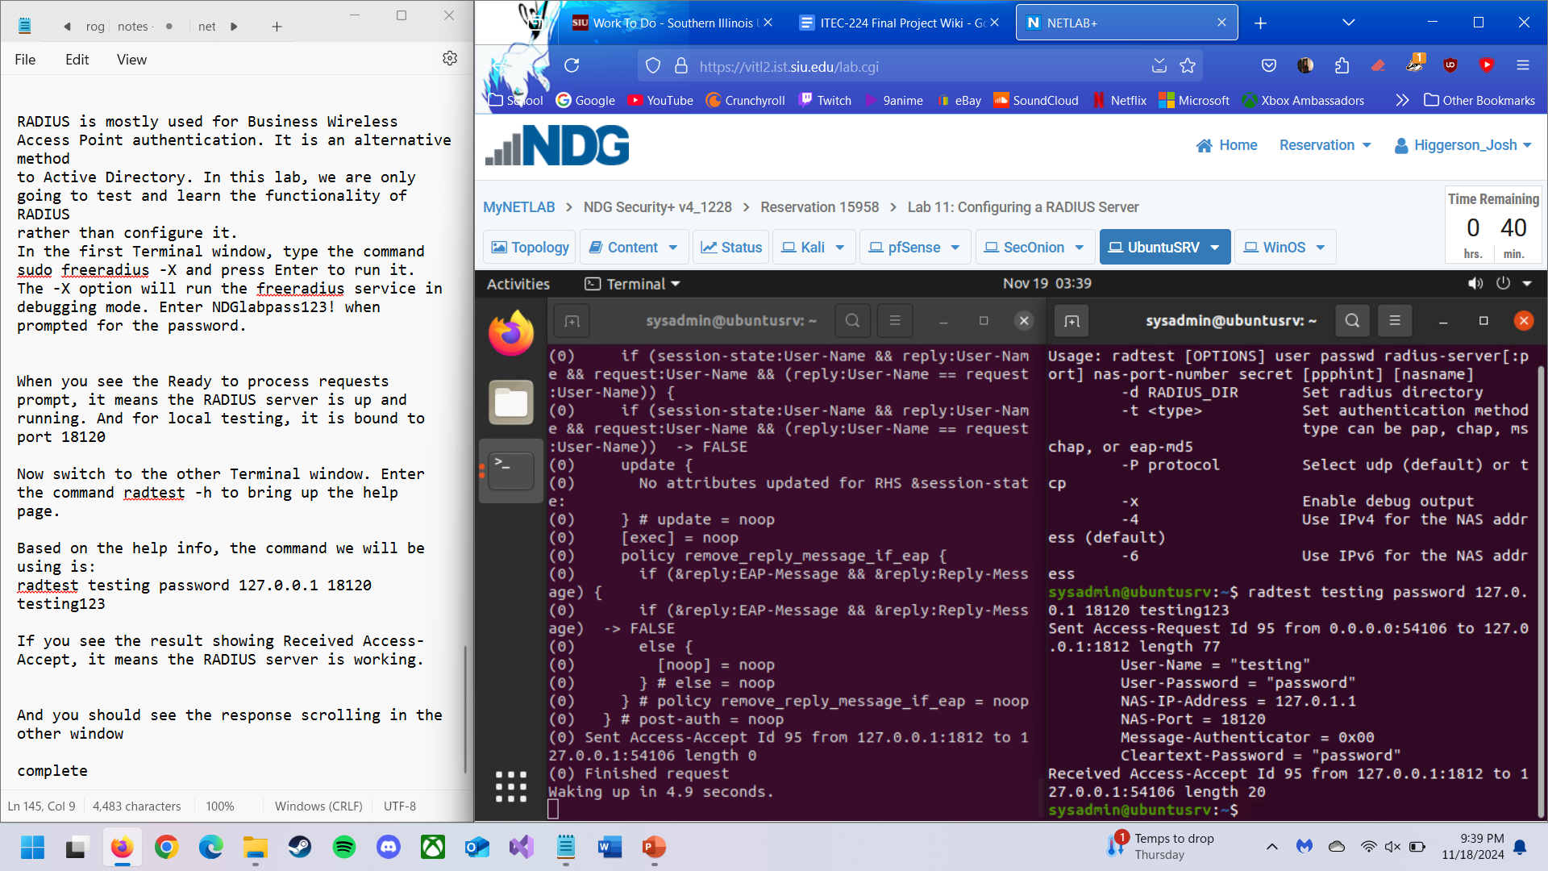
Task: Open Notepad settings gear
Action: pos(450,59)
